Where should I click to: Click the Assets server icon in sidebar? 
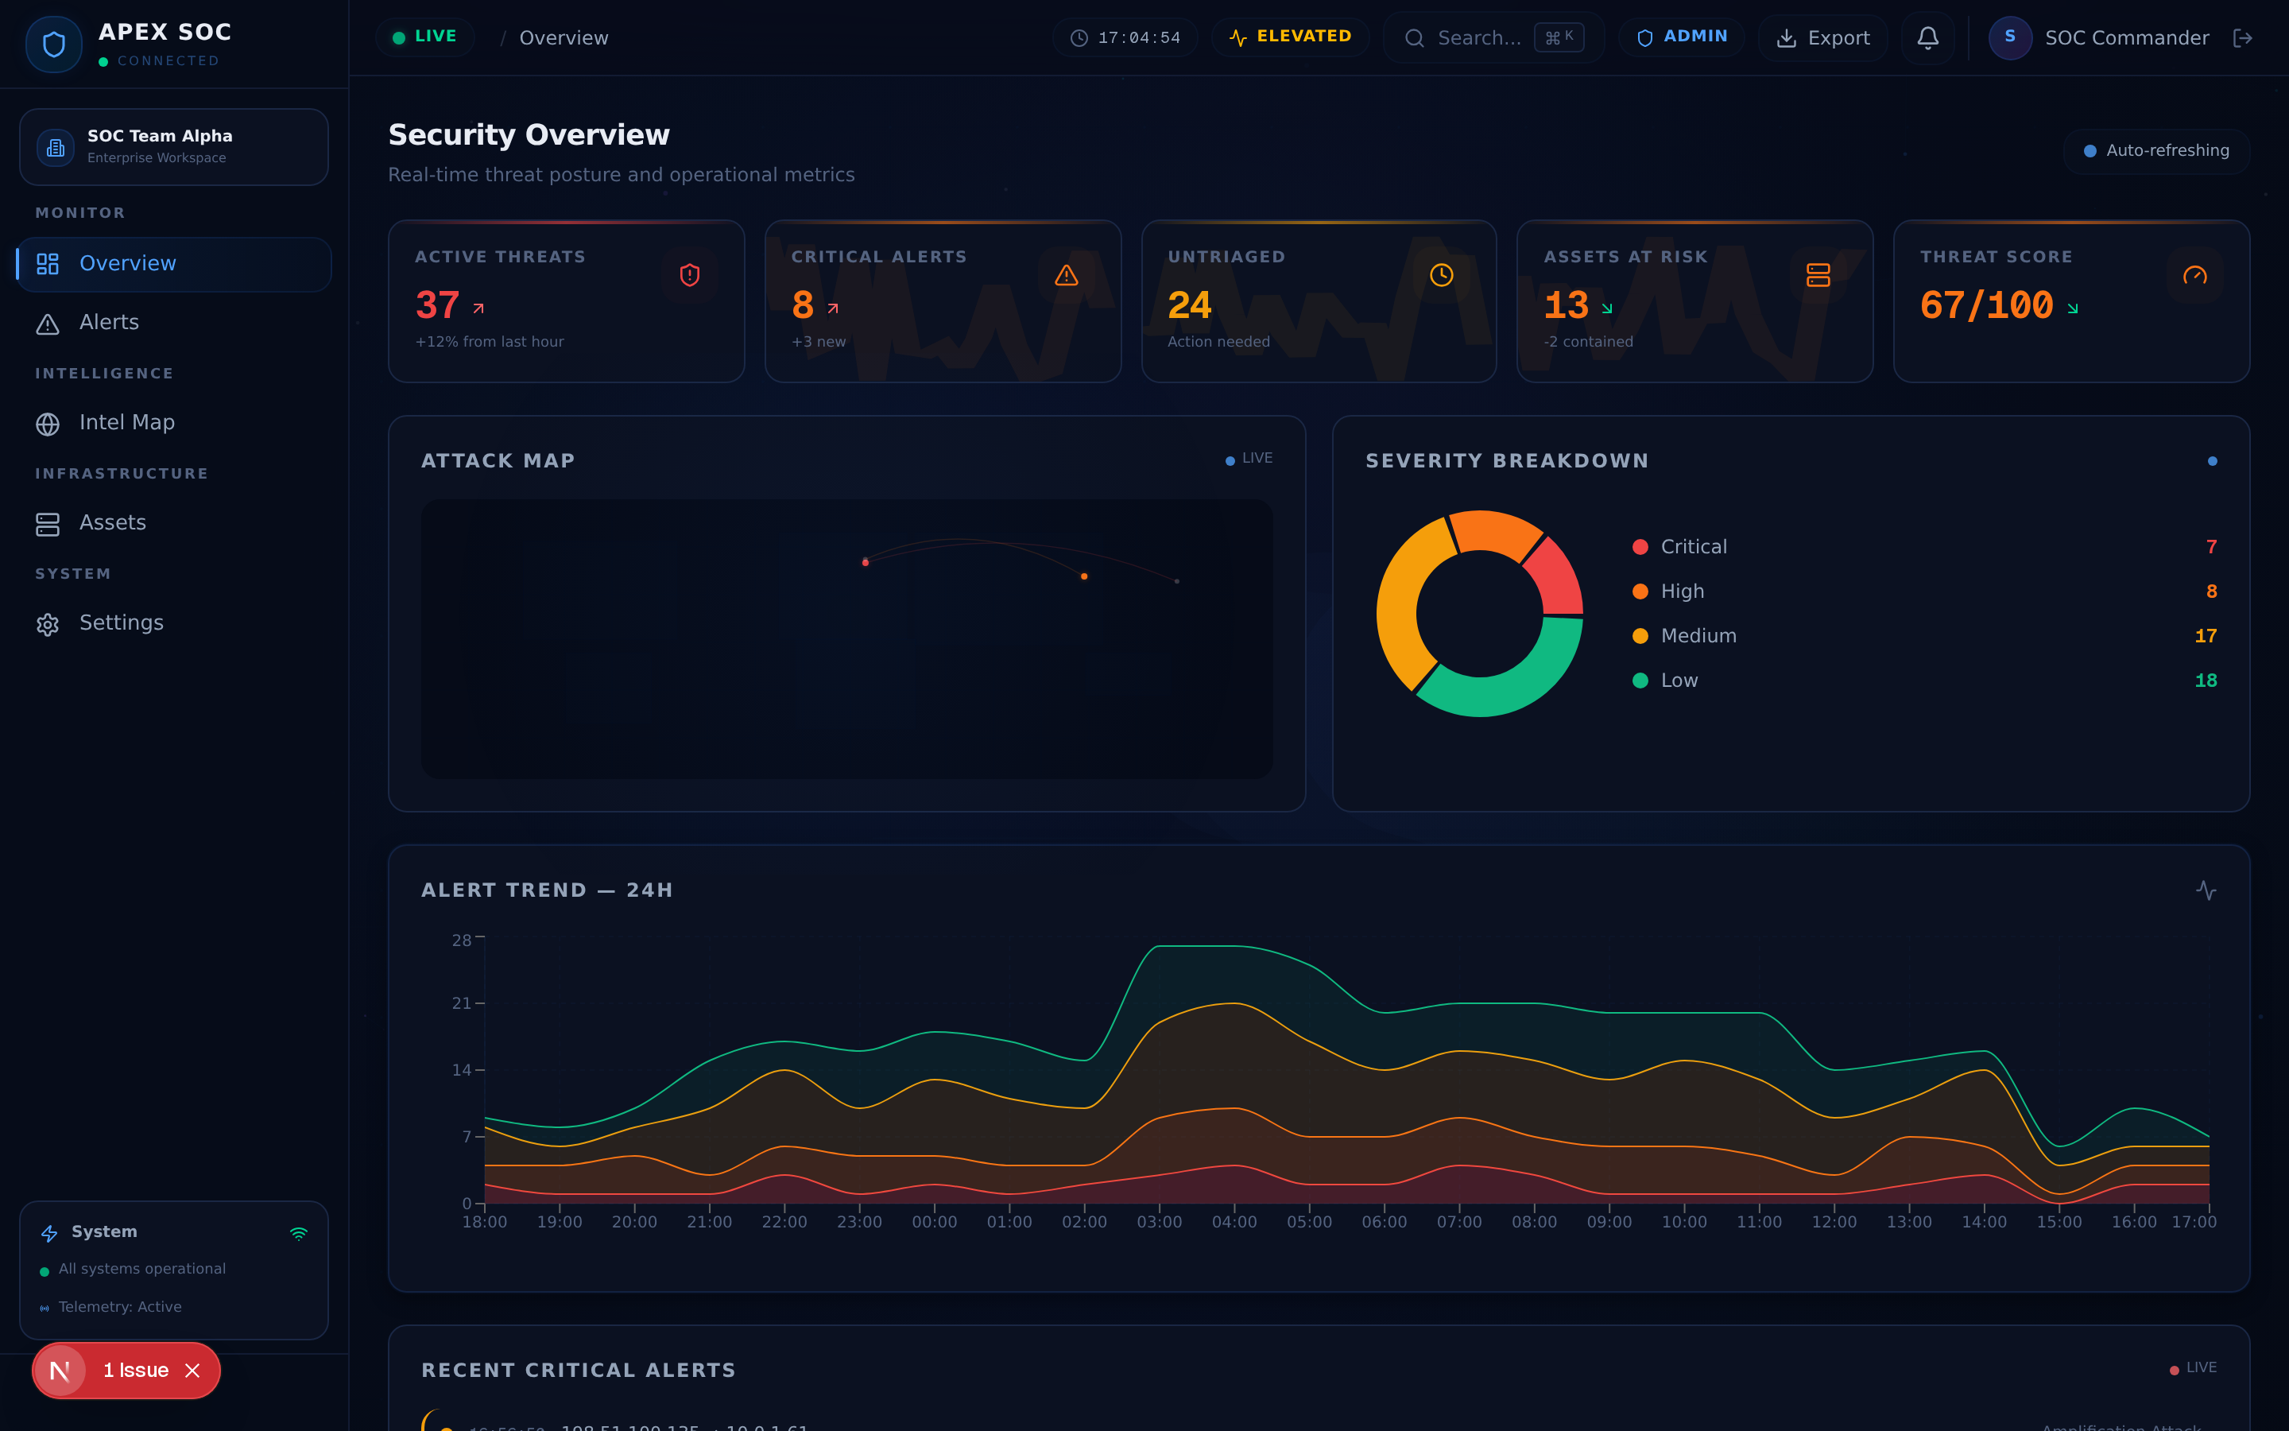48,525
